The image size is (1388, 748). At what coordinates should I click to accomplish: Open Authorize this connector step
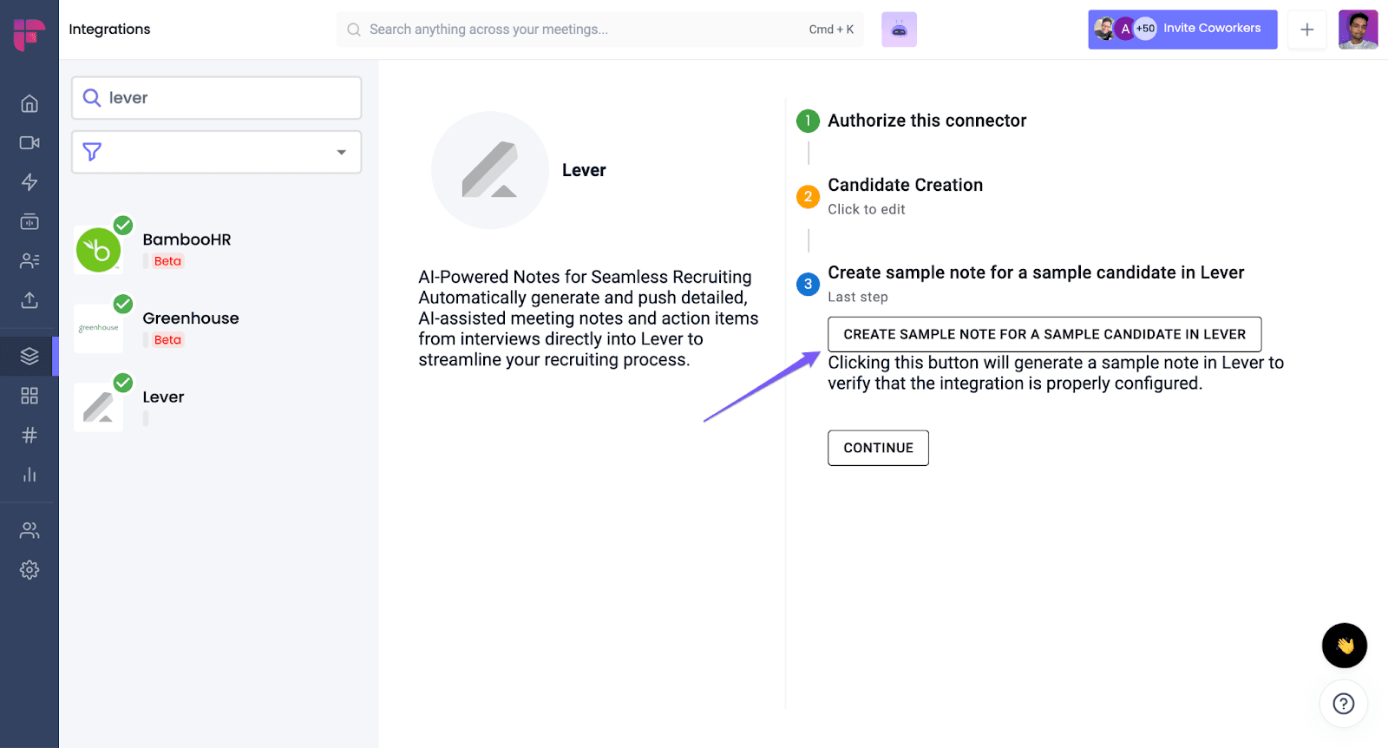[x=926, y=121]
